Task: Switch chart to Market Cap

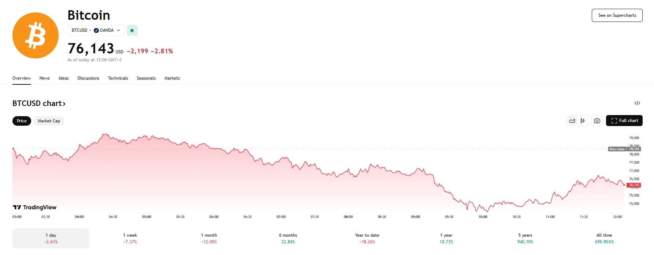Action: click(x=49, y=121)
